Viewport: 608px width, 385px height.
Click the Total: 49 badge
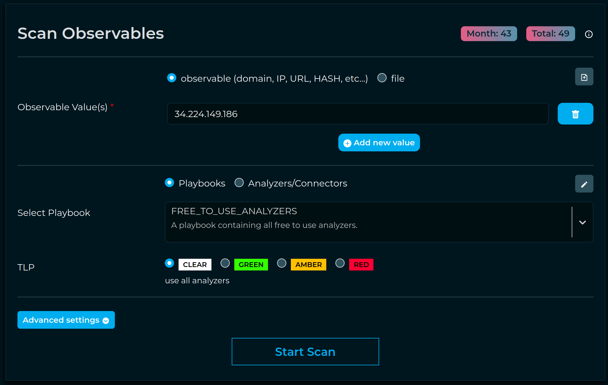coord(551,34)
